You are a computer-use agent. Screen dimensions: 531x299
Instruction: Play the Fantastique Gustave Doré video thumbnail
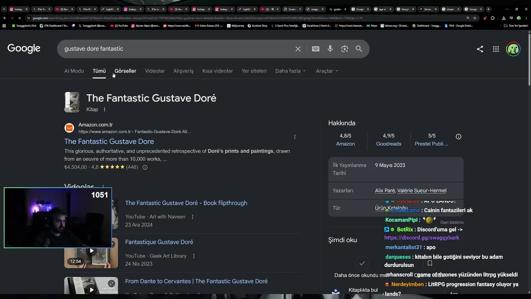tap(91, 251)
